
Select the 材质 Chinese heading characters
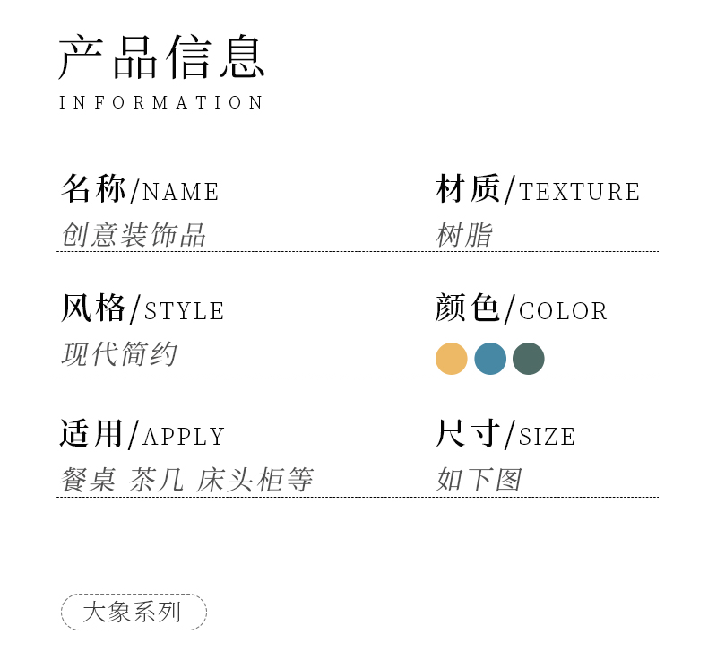[x=468, y=189]
